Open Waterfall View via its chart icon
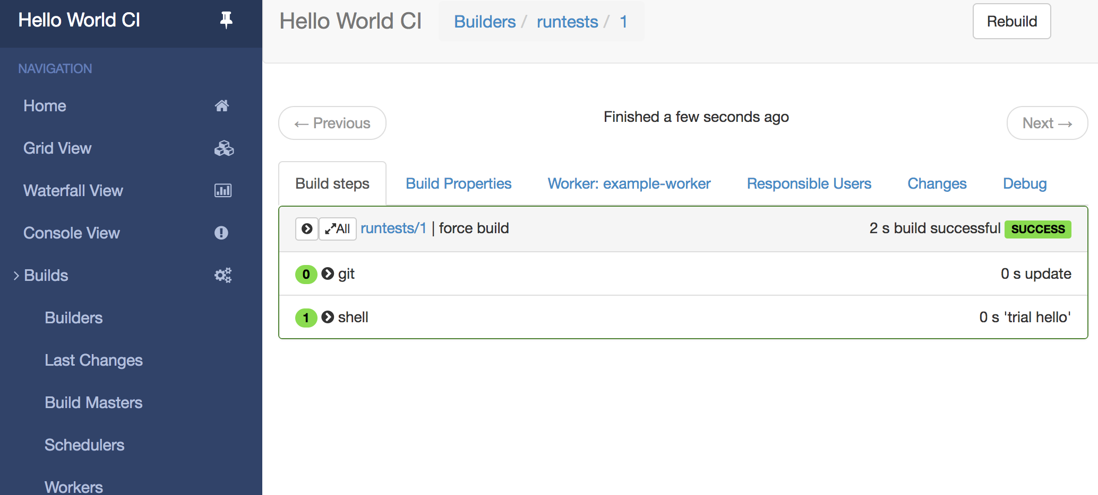 tap(223, 190)
